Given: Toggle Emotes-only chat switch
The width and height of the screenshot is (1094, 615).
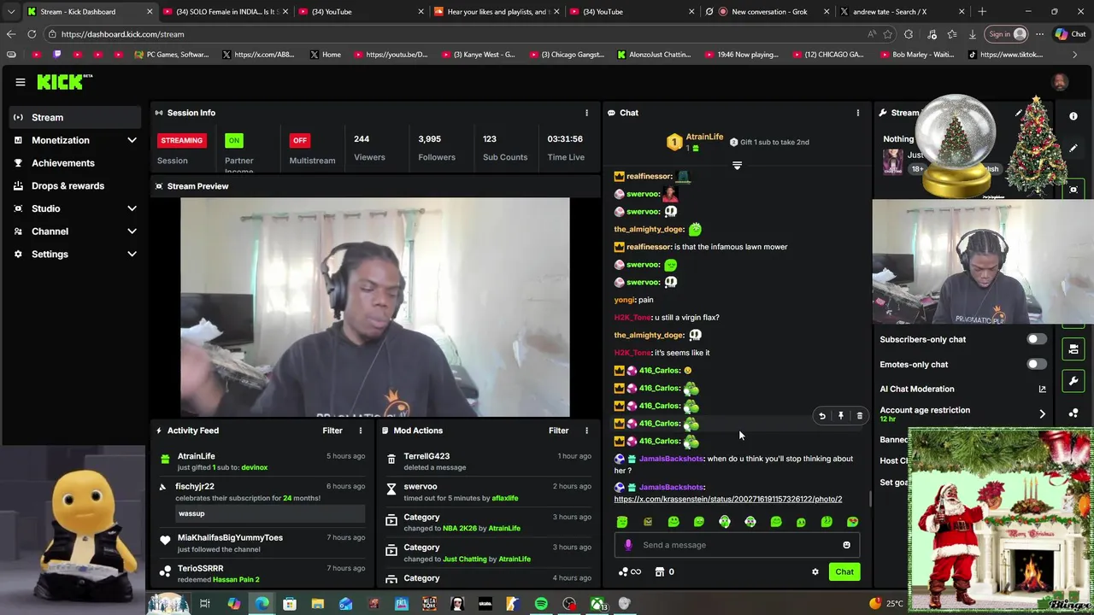Looking at the screenshot, I should [x=1036, y=365].
